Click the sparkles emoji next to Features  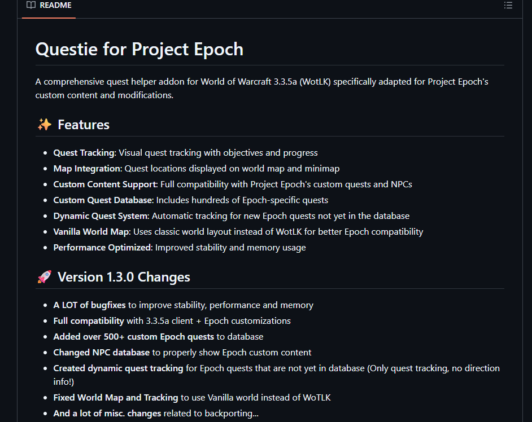45,125
